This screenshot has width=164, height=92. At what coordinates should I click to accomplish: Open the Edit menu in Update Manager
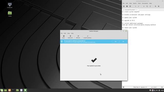(65, 33)
